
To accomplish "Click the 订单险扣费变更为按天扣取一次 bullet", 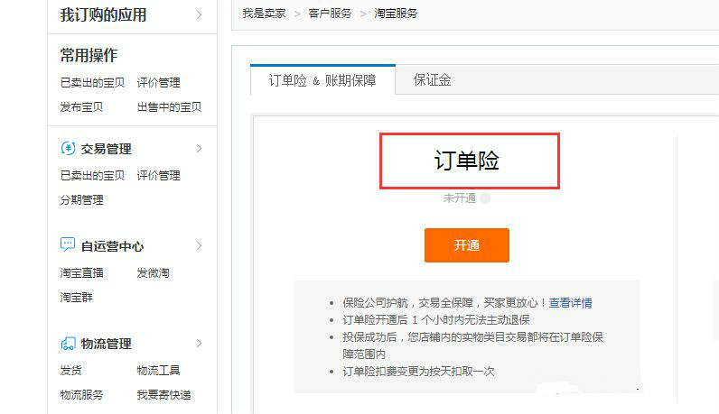I will pyautogui.click(x=418, y=372).
